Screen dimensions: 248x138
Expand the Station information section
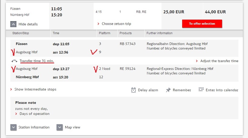tap(13, 127)
